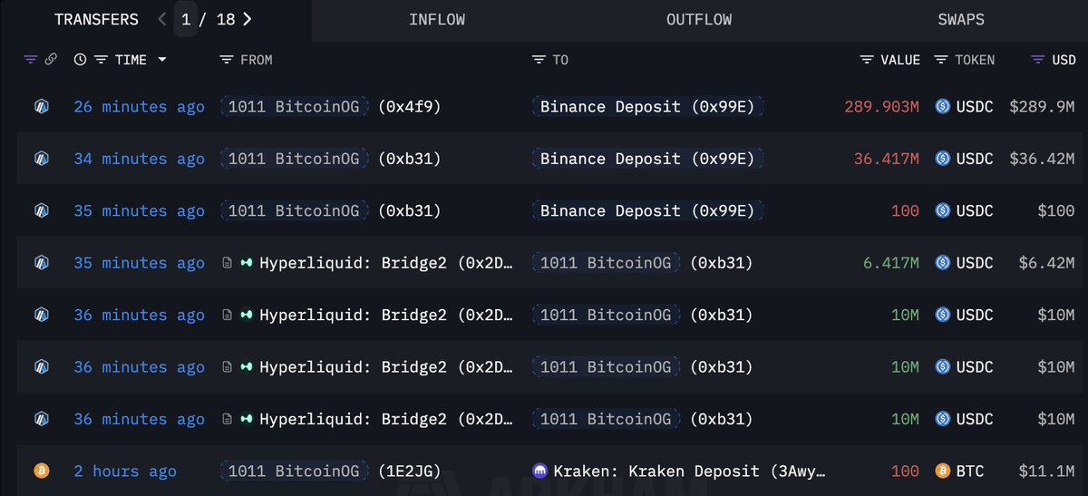Click the link chain icon in header
This screenshot has width=1088, height=496.
click(51, 60)
